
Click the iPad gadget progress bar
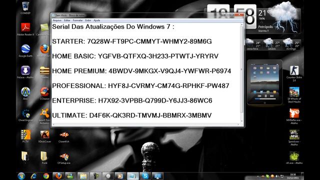(265, 99)
